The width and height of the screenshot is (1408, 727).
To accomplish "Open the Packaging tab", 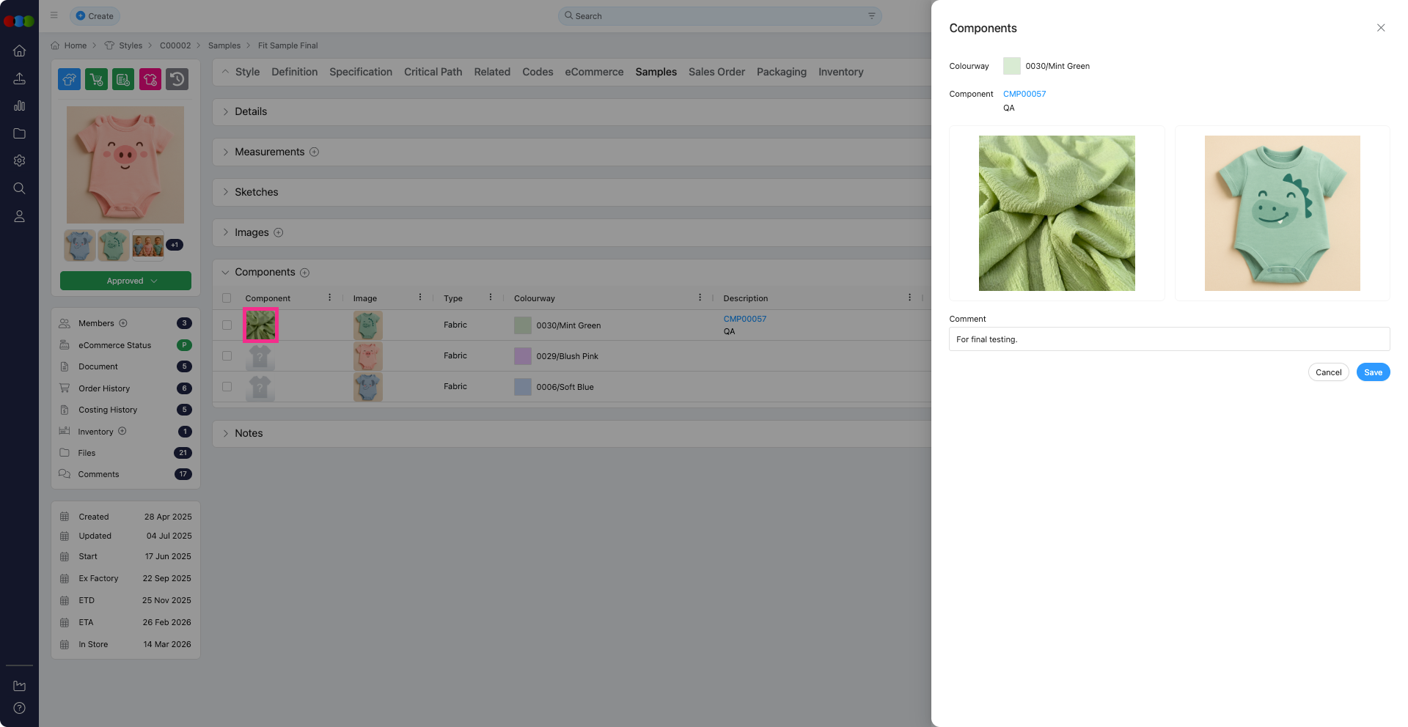I will (x=781, y=72).
